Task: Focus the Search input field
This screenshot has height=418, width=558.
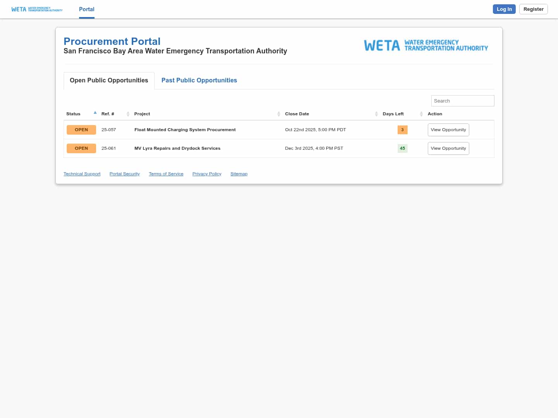Action: tap(463, 101)
